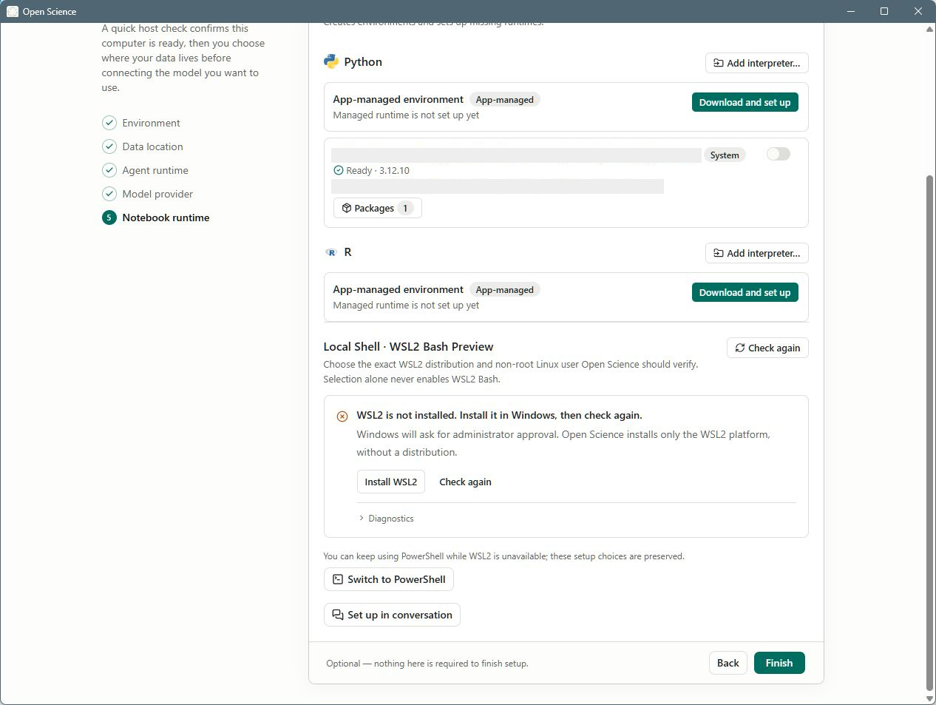This screenshot has width=936, height=705.
Task: Switch to PowerShell
Action: (x=388, y=579)
